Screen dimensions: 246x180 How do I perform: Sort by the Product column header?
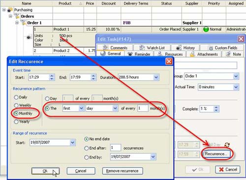[68, 3]
